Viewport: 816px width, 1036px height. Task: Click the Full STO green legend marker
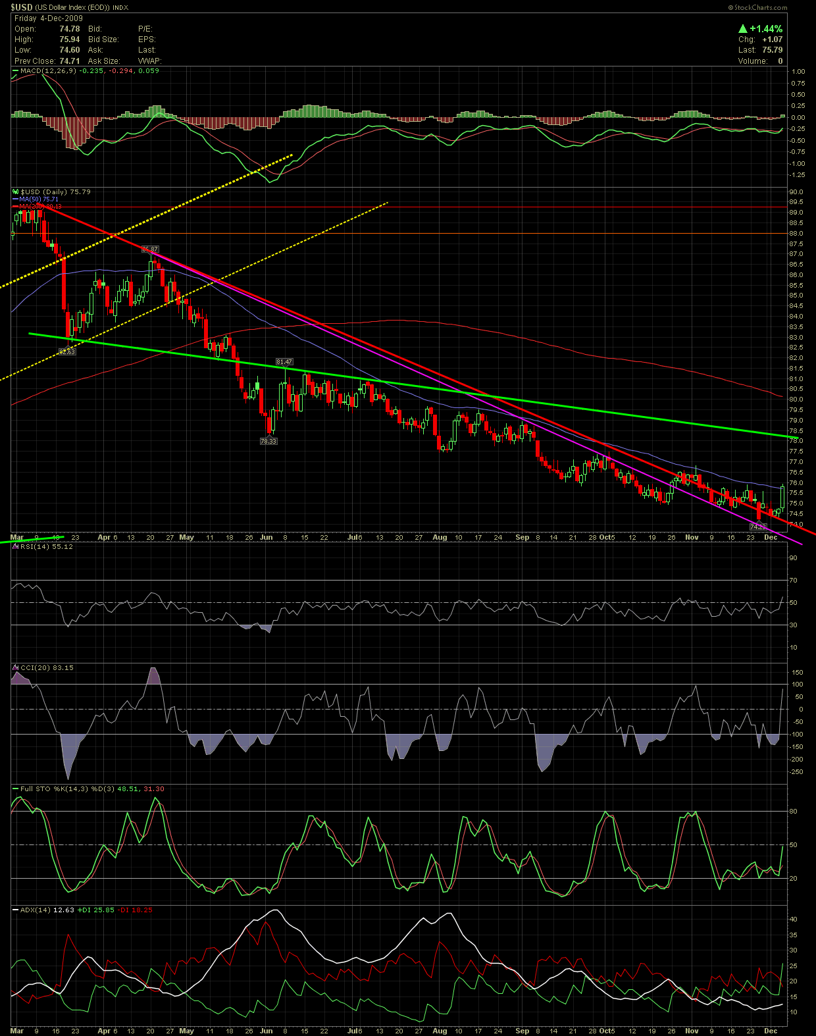pos(16,789)
